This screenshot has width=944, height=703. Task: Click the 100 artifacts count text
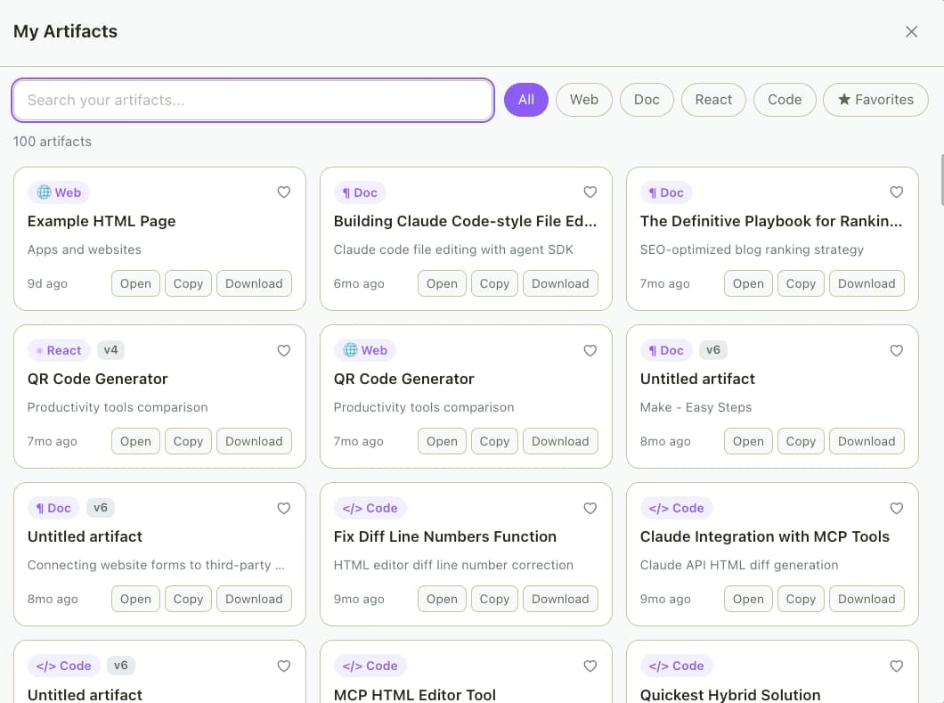(x=53, y=142)
